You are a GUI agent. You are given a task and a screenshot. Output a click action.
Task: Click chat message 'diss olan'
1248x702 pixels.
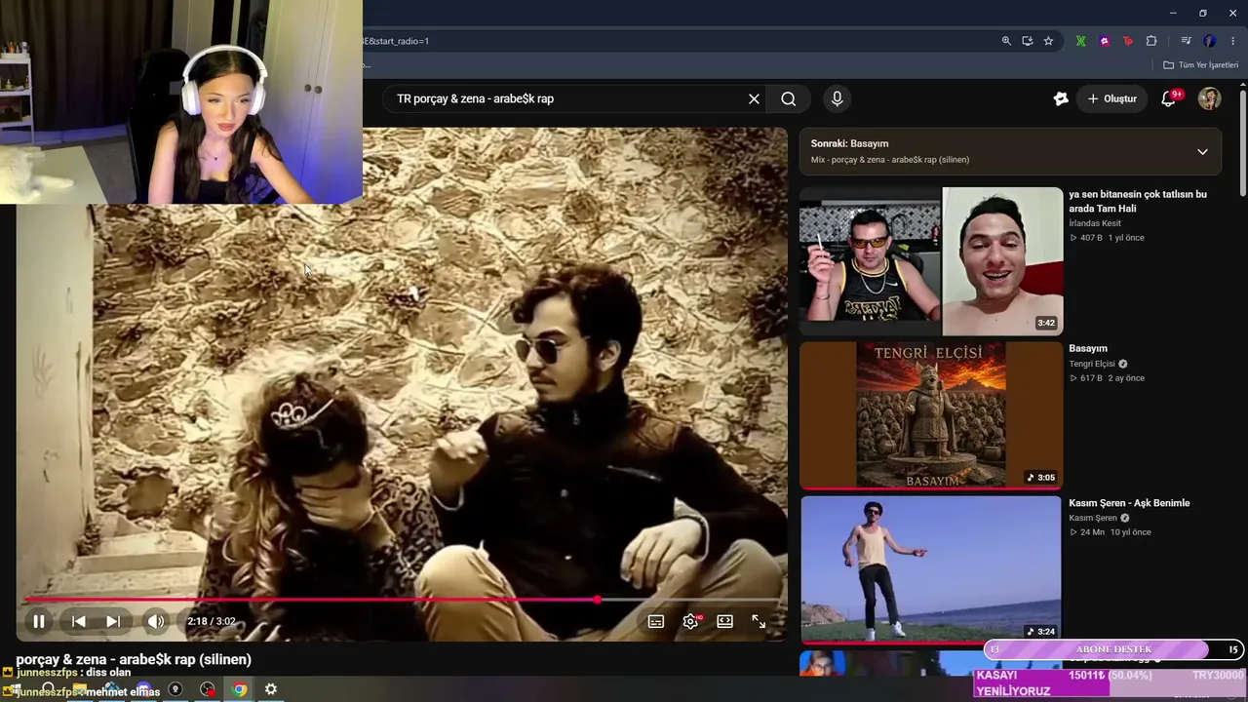108,673
